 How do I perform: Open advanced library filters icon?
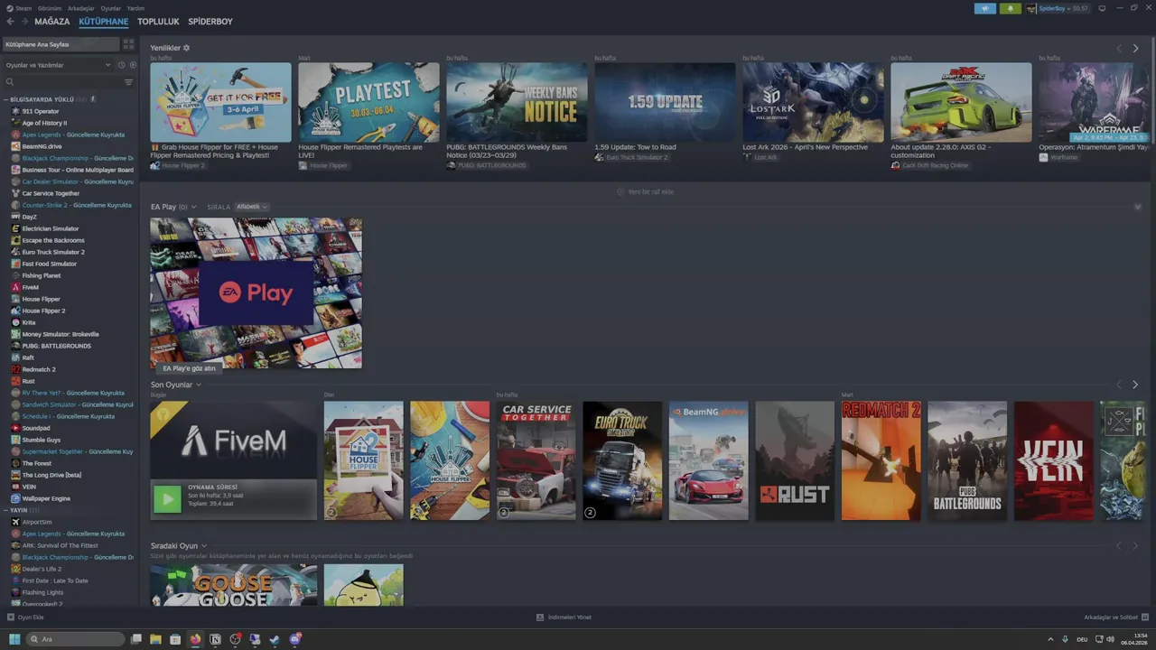(128, 82)
